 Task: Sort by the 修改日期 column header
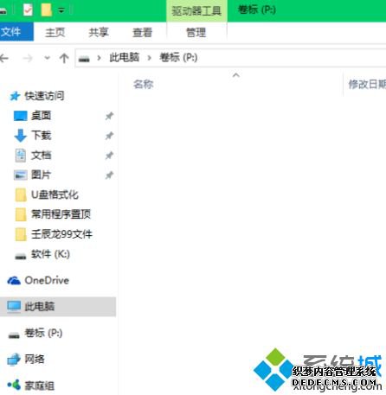click(366, 84)
